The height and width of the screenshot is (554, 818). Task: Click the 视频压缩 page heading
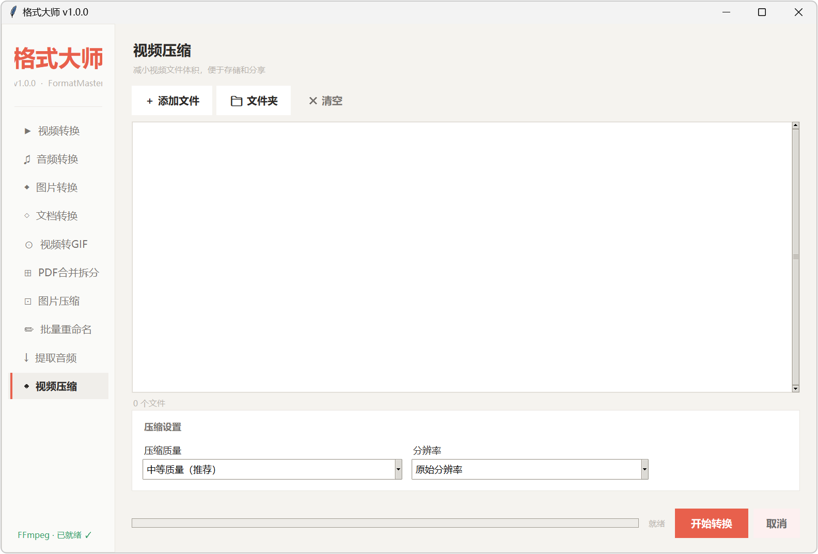tap(162, 51)
